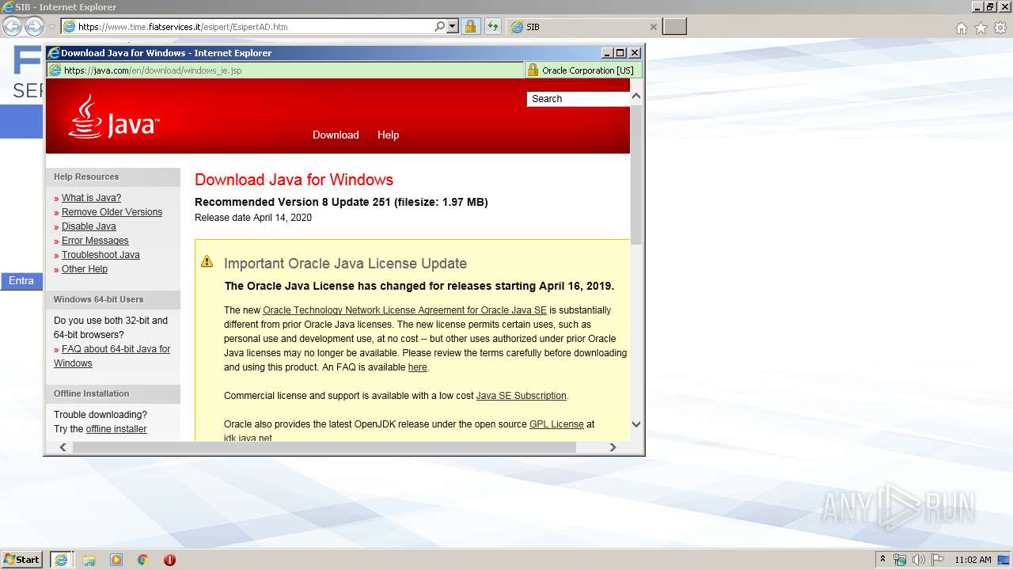Image resolution: width=1013 pixels, height=570 pixels.
Task: Minimize the Download Java popup window
Action: coord(607,53)
